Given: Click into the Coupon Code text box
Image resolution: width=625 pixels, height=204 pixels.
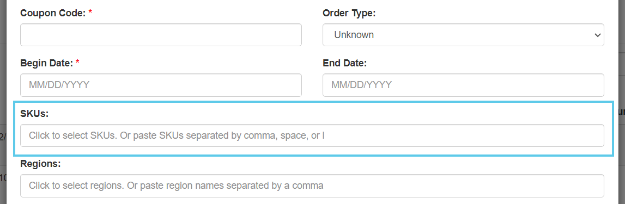Looking at the screenshot, I should click(161, 35).
